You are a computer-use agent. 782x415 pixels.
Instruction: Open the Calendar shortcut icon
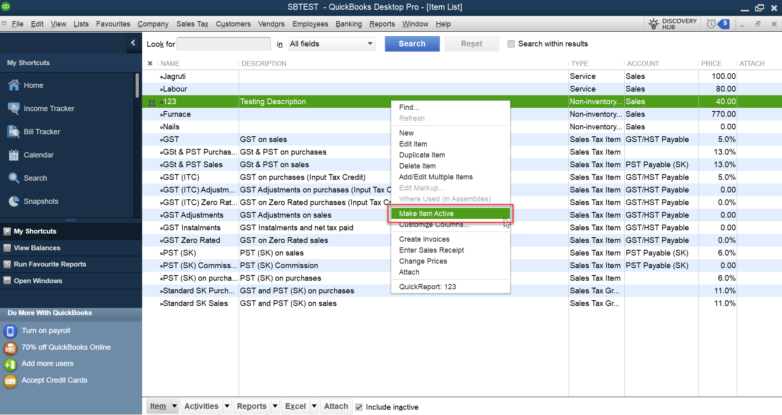point(14,155)
